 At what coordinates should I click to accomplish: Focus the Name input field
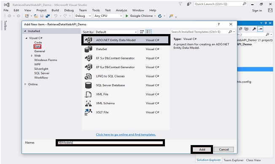point(110,143)
